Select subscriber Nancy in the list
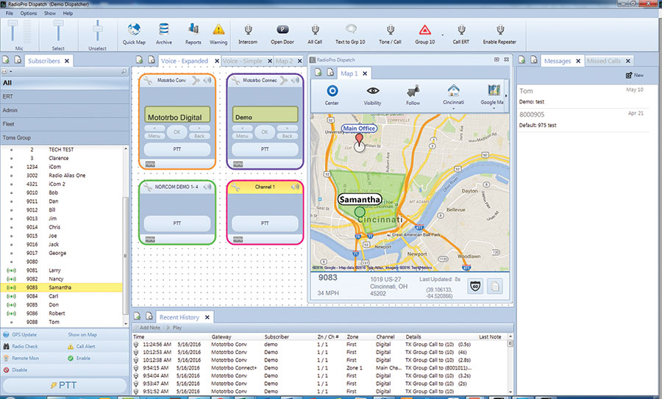Image resolution: width=662 pixels, height=399 pixels. [x=55, y=279]
